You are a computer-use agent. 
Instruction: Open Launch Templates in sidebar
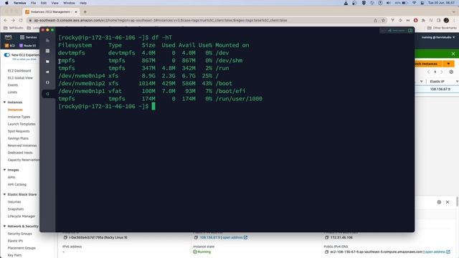pyautogui.click(x=22, y=124)
